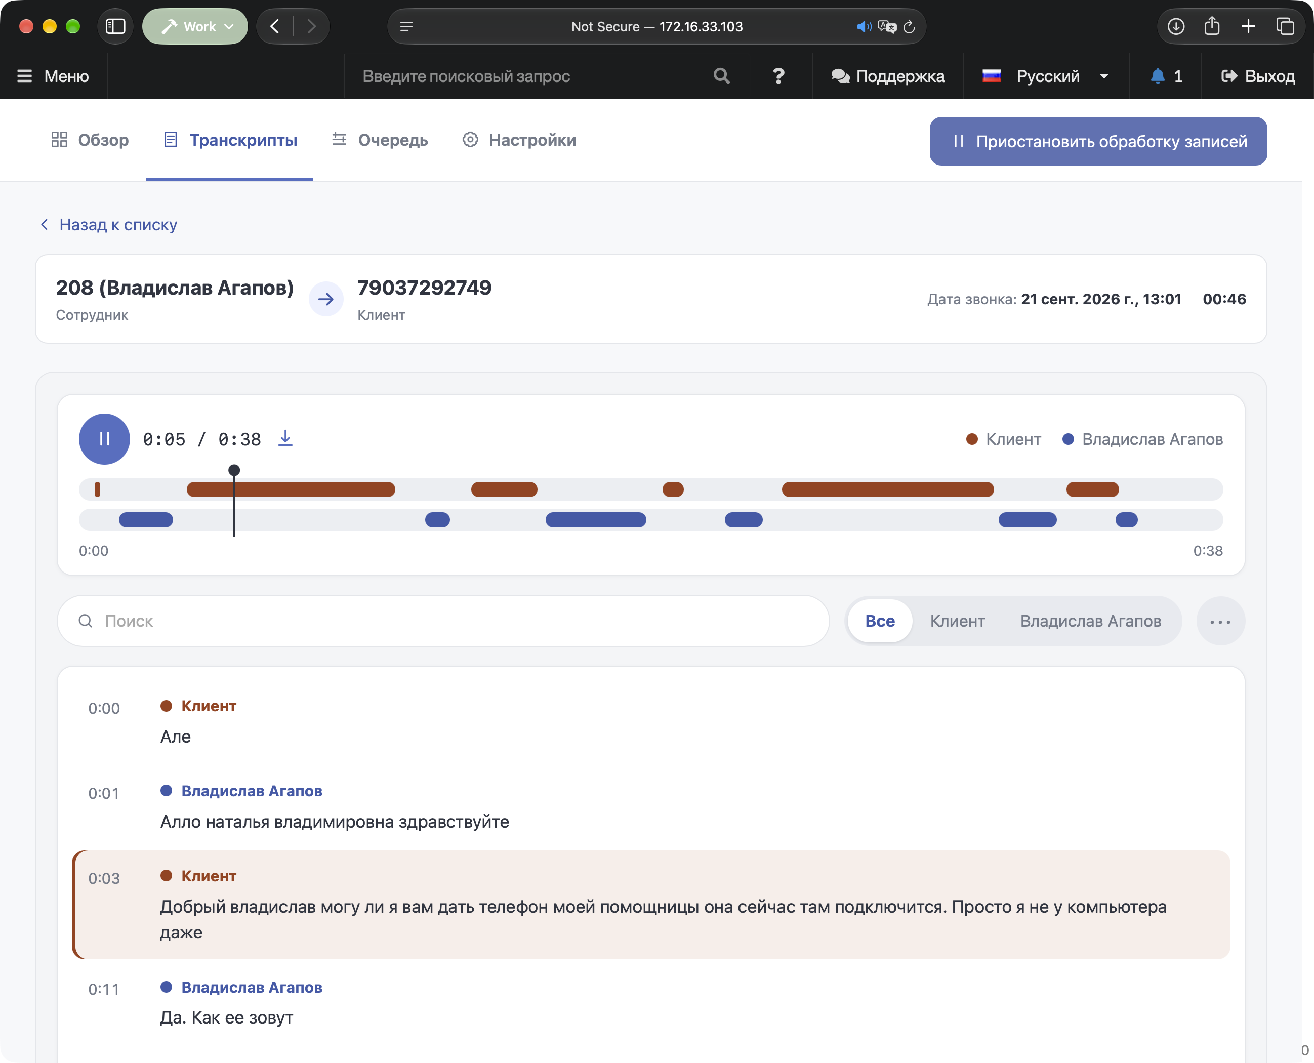Click the line 'Алло наталья владимировна здравствуйте'
Screen dimensions: 1314x1063
pos(334,822)
